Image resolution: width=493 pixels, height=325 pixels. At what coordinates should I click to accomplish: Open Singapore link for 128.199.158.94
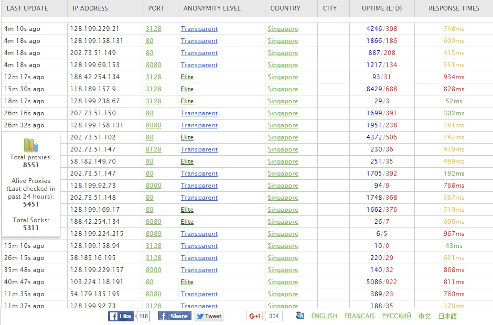point(283,246)
